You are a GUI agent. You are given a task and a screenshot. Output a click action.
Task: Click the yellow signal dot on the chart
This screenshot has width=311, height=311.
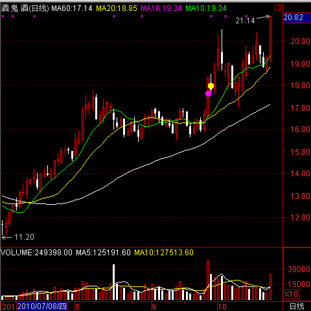pos(211,86)
